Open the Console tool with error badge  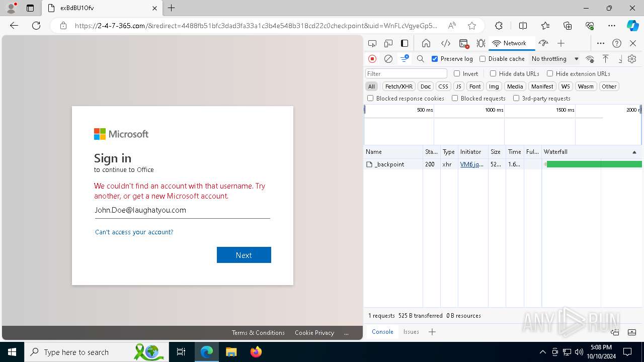[464, 43]
